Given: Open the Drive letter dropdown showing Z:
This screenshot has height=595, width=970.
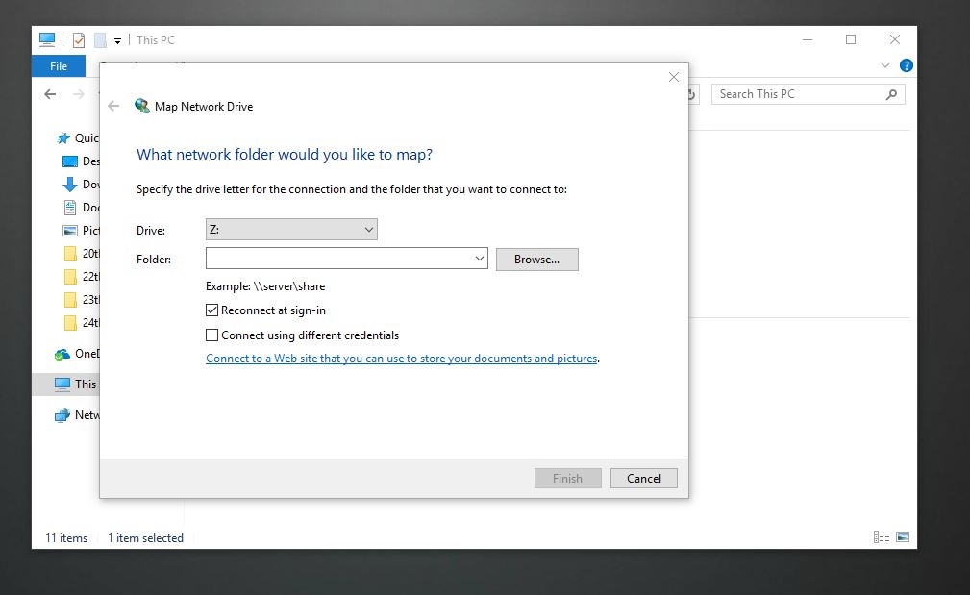Looking at the screenshot, I should [x=291, y=230].
